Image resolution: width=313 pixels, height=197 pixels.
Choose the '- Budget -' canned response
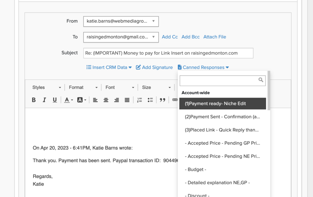pyautogui.click(x=196, y=170)
